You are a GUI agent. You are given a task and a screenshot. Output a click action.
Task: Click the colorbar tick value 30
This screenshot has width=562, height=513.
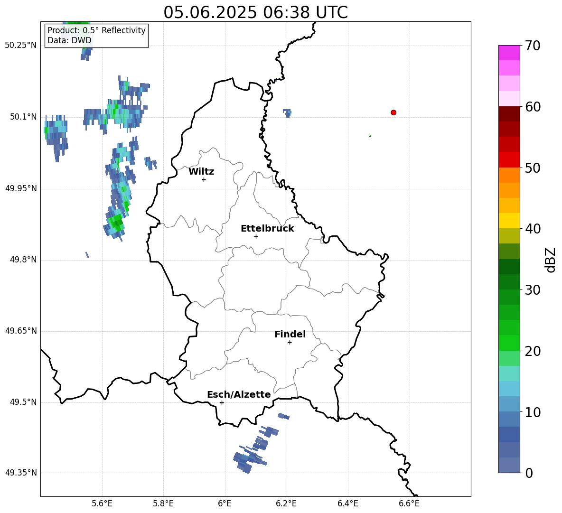pyautogui.click(x=533, y=290)
